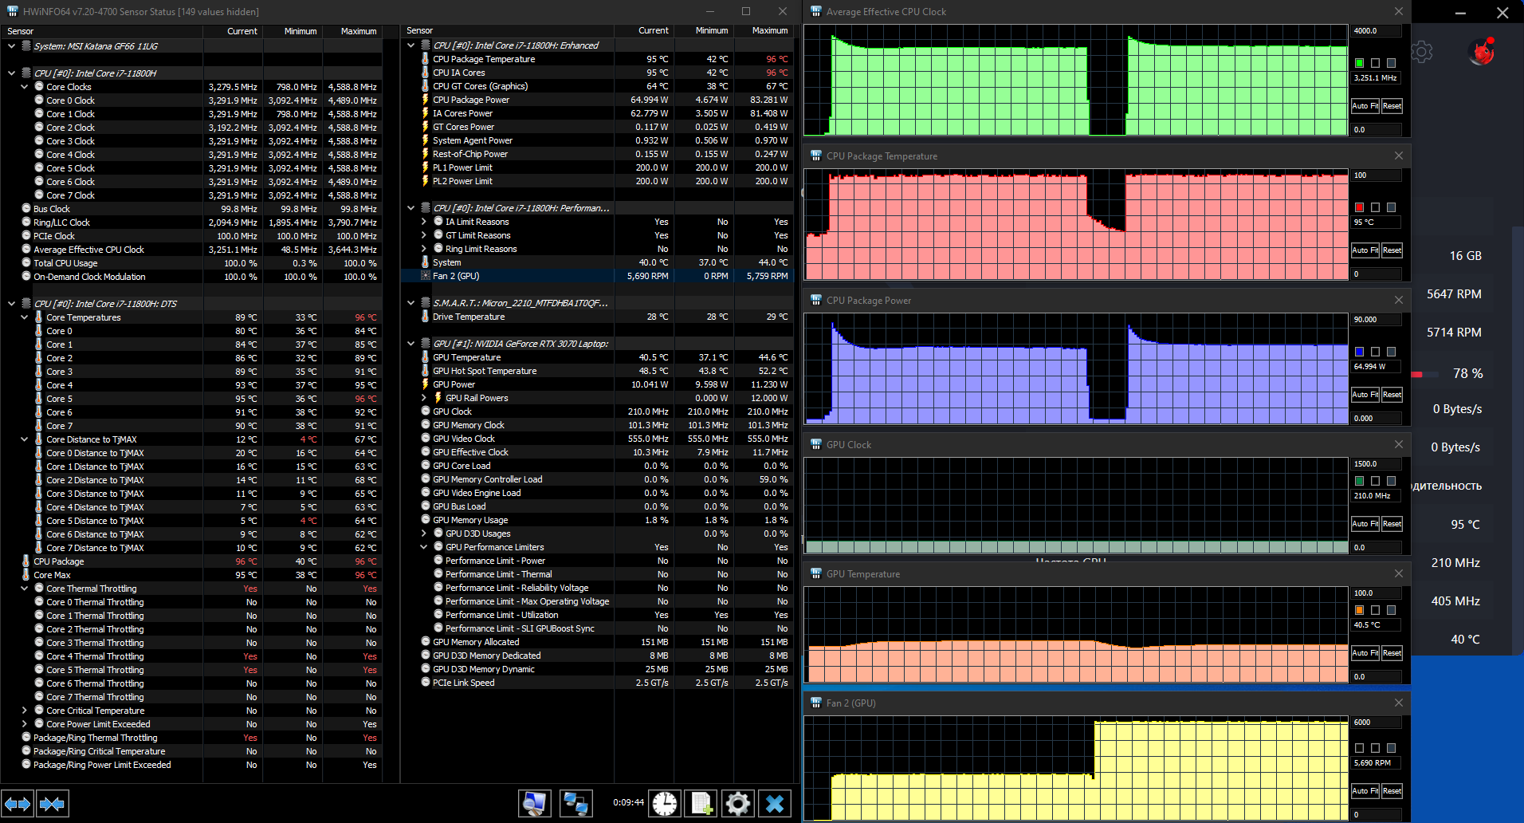Expand the IA Limit Reasons node
The image size is (1524, 823).
pyautogui.click(x=423, y=222)
